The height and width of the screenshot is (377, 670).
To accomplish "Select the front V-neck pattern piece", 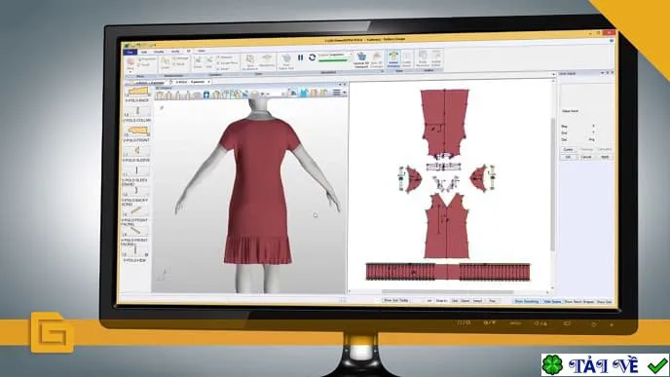I will coord(446,227).
